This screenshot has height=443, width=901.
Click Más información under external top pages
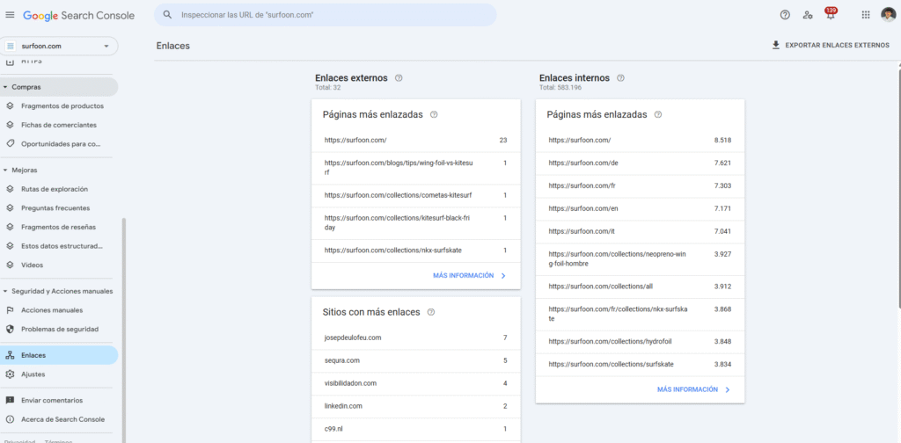(469, 275)
